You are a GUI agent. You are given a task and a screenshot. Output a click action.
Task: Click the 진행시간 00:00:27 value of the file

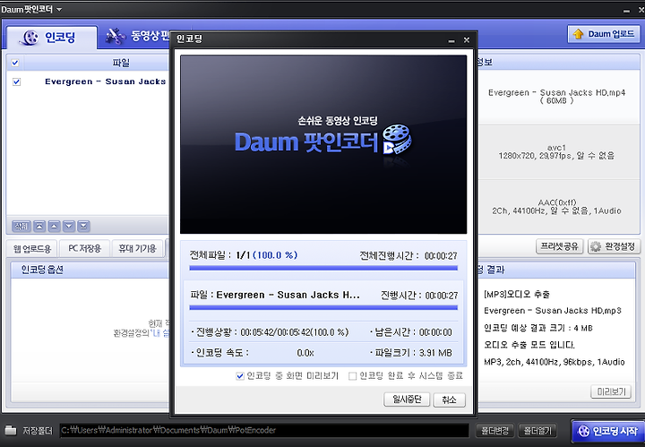[x=442, y=296]
